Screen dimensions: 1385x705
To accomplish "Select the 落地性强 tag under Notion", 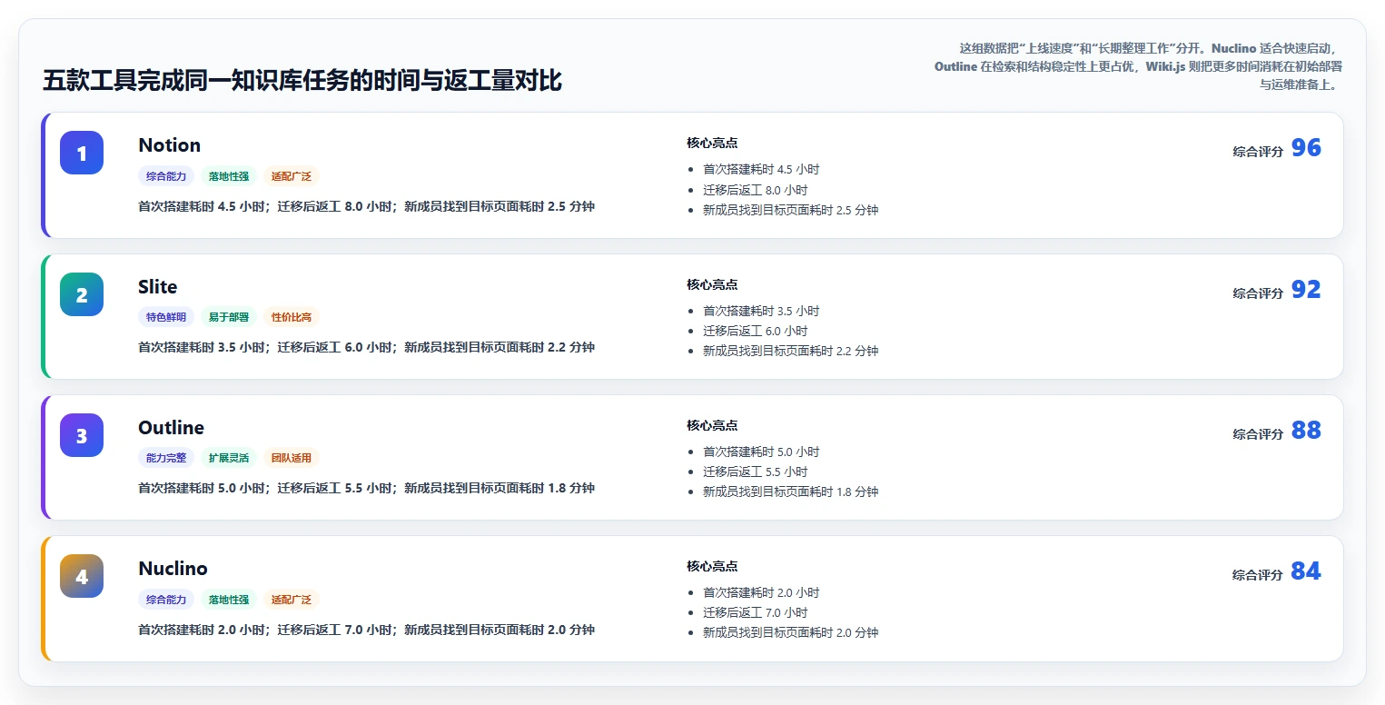I will point(229,176).
